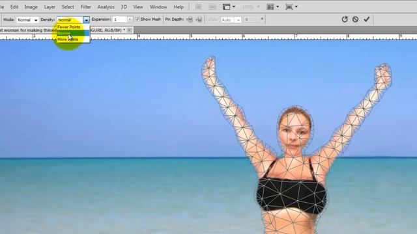Click the rotation angle input field
The height and width of the screenshot is (234, 417).
point(252,19)
